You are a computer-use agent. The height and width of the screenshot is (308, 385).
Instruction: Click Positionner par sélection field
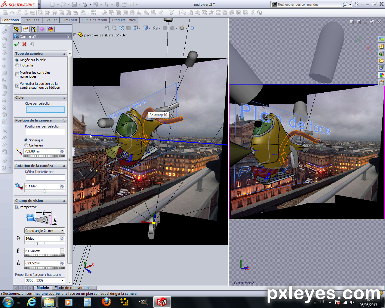[x=45, y=132]
